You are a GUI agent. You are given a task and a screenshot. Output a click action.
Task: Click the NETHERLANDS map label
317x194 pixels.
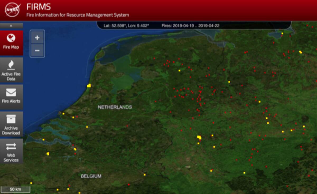115,107
